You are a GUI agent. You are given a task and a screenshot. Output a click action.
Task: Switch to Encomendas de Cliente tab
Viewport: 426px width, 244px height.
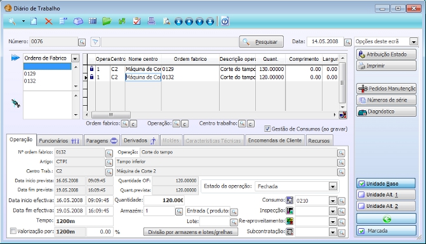tap(275, 141)
